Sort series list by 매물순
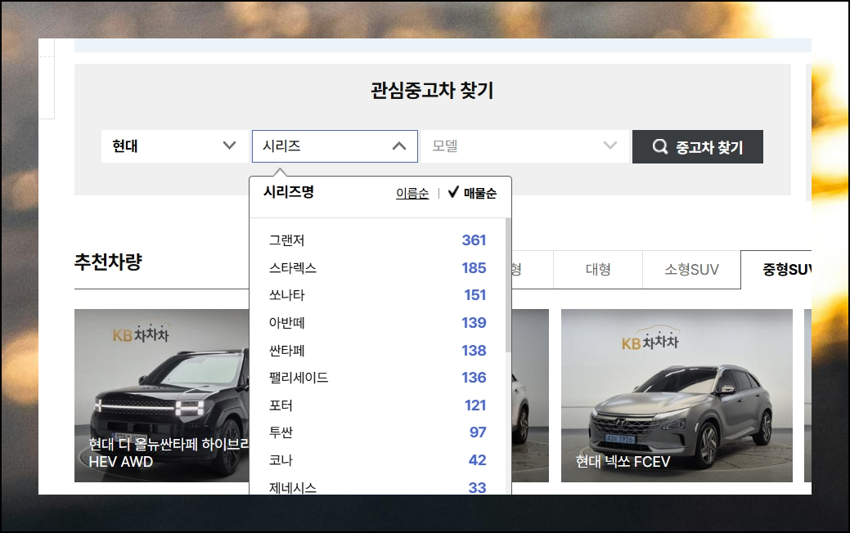Screen dimensions: 850x533 point(479,194)
